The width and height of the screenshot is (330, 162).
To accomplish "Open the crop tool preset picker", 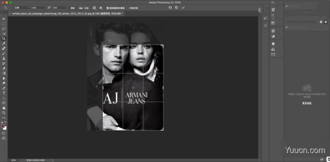I will coord(6,7).
